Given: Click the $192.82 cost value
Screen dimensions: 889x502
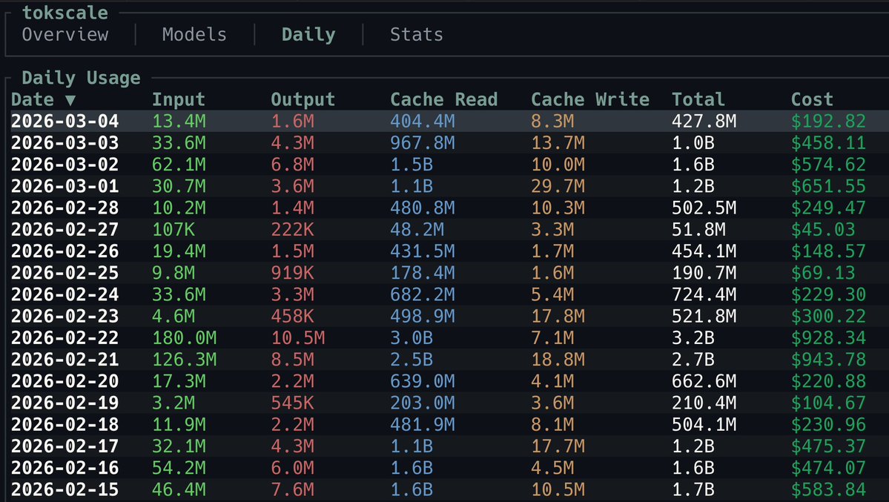Looking at the screenshot, I should coord(828,122).
